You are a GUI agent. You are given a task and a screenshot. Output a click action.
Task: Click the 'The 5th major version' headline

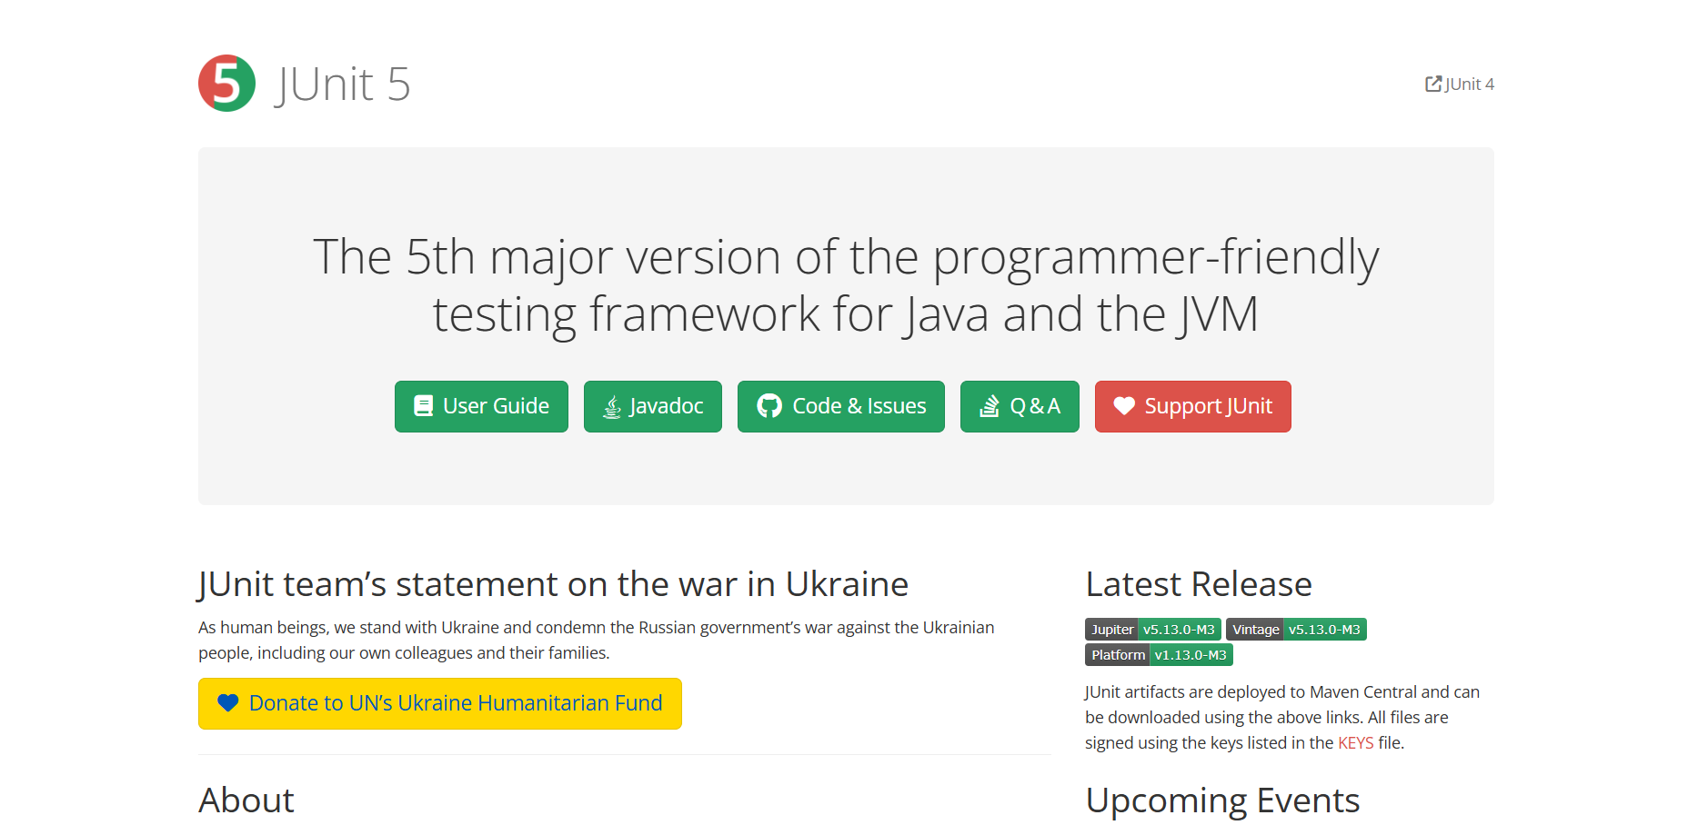(x=846, y=285)
